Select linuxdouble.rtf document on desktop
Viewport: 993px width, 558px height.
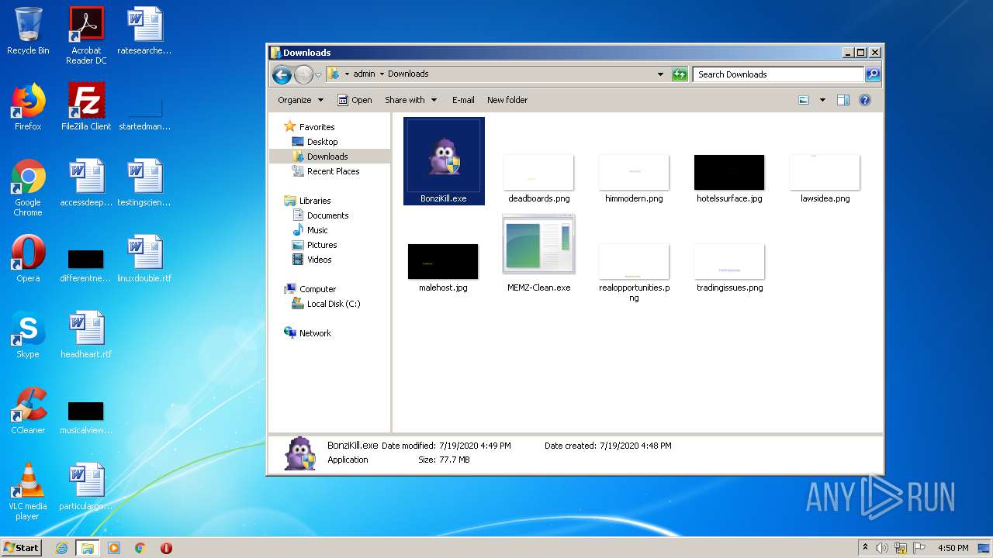pyautogui.click(x=144, y=259)
